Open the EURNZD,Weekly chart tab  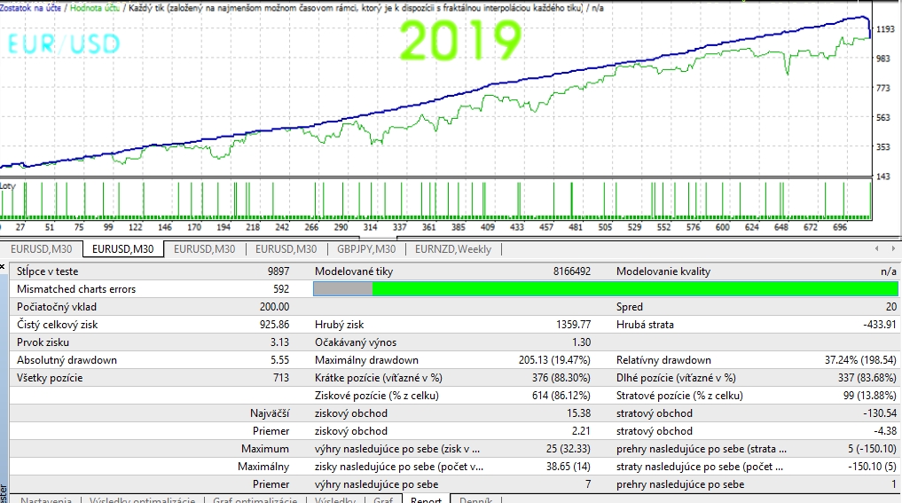[x=451, y=249]
